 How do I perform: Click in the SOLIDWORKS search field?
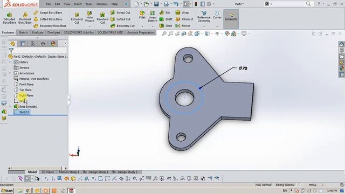287,4
